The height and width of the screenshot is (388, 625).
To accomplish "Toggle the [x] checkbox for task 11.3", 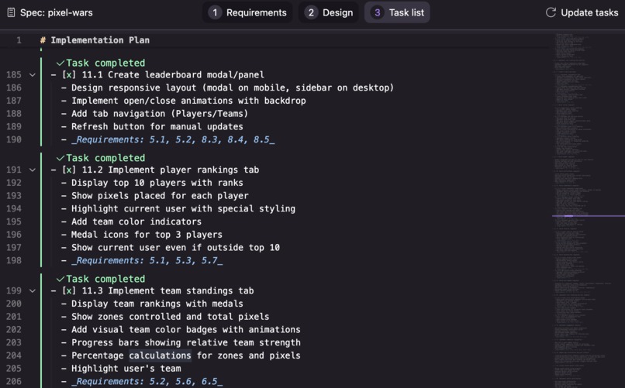I will [x=68, y=291].
